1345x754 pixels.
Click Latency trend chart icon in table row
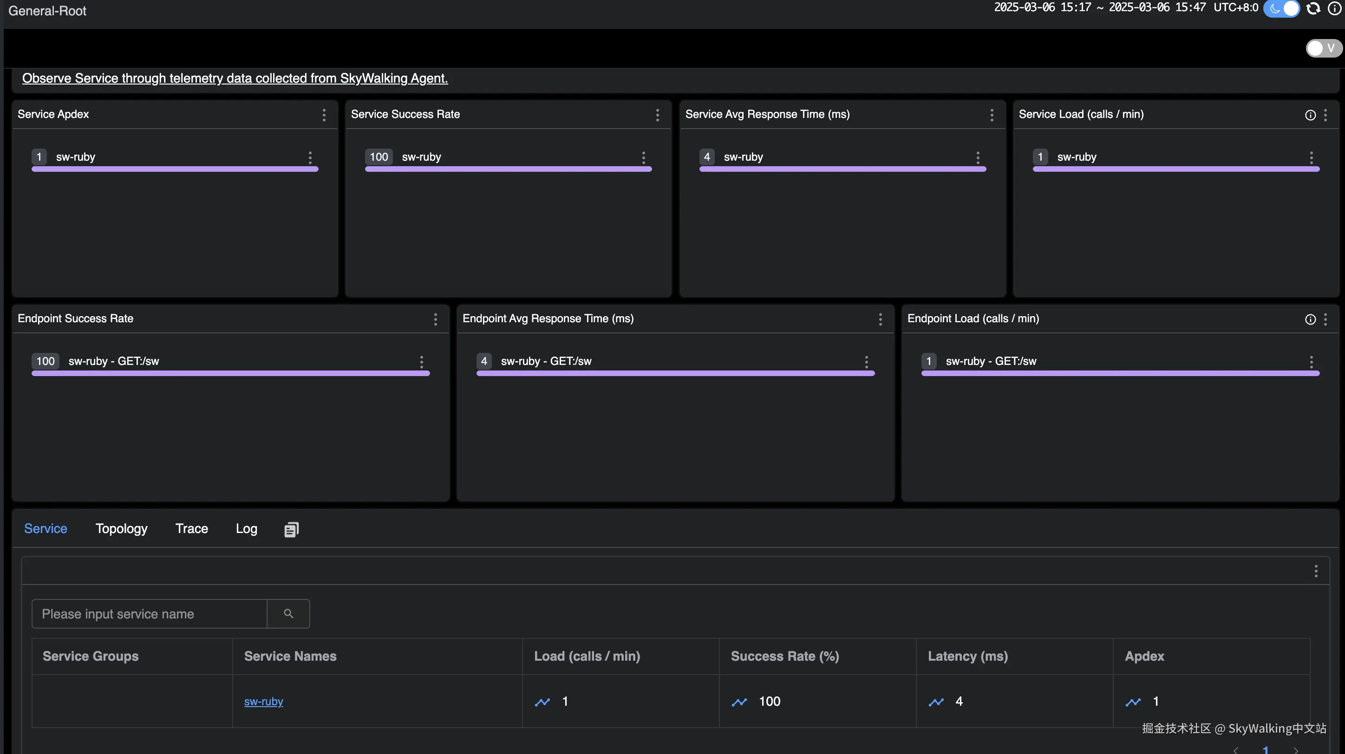click(936, 702)
